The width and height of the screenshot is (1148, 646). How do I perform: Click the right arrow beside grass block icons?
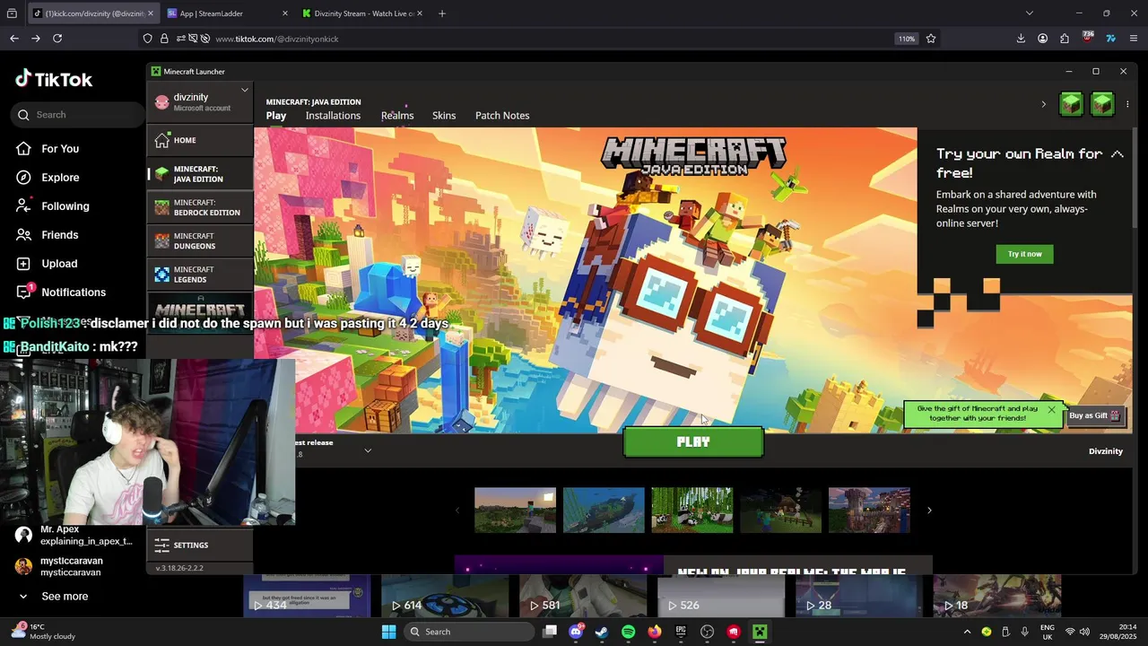pos(1043,104)
